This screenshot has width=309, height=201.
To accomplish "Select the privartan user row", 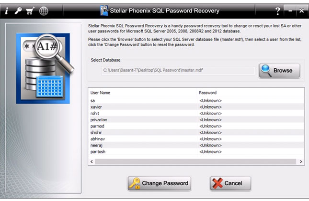I will pos(196,120).
